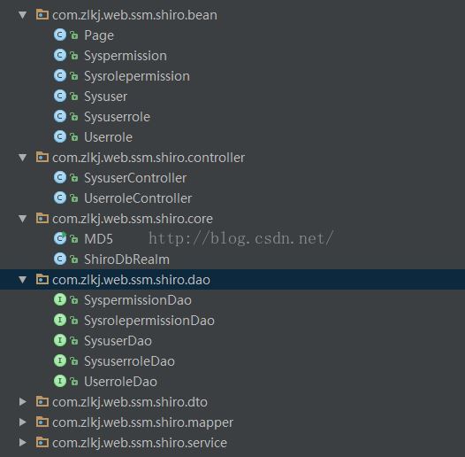Click the green lock icon beside MD5
Image resolution: width=465 pixels, height=457 pixels.
point(74,238)
